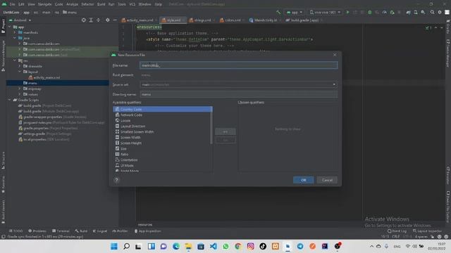Open Windows Search in taskbar
The width and height of the screenshot is (451, 253).
tap(127, 246)
